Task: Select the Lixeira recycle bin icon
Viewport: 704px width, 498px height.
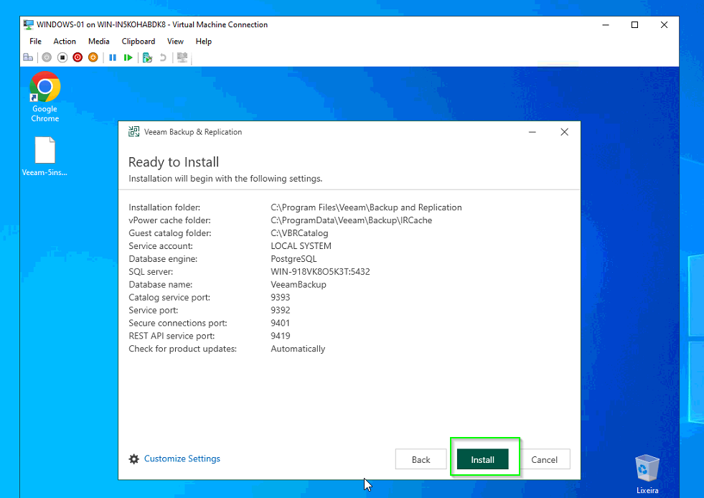Action: [647, 474]
